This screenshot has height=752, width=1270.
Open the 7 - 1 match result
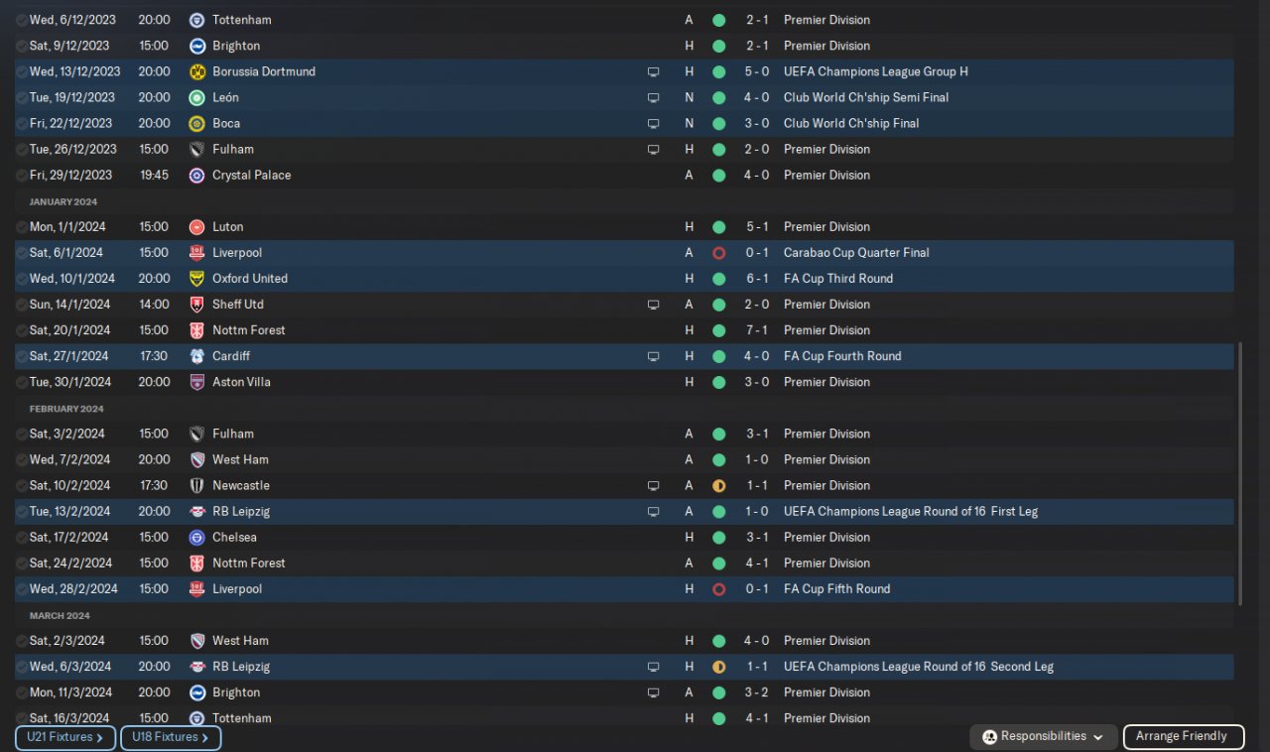(x=756, y=330)
